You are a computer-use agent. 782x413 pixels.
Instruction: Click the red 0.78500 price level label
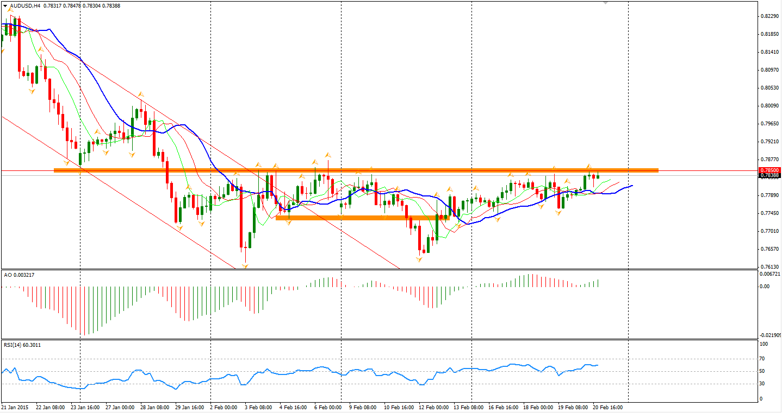(x=770, y=170)
